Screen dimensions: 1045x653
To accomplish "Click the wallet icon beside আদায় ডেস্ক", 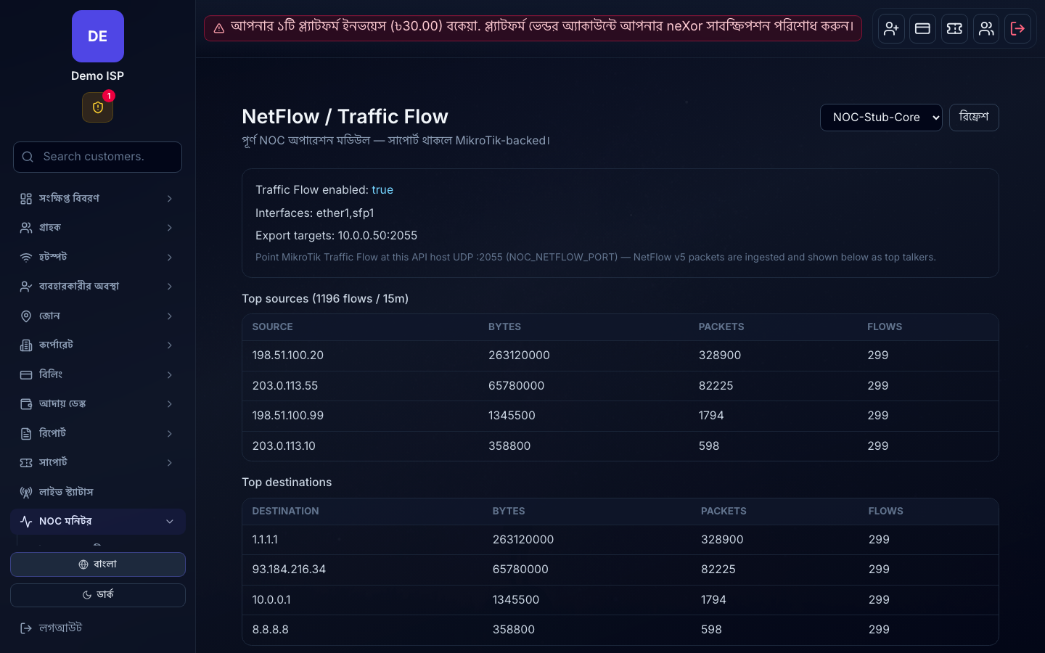I will point(26,404).
